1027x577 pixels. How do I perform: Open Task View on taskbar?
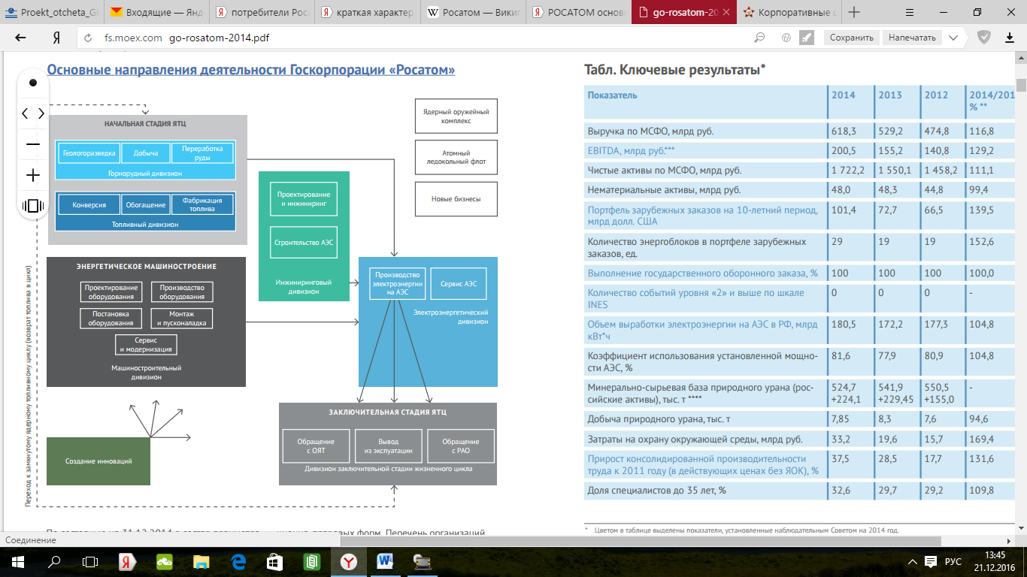tap(90, 561)
